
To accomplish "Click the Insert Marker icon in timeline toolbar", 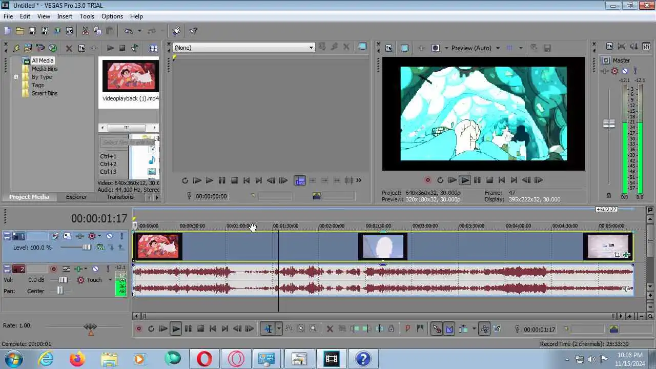I will click(x=407, y=329).
